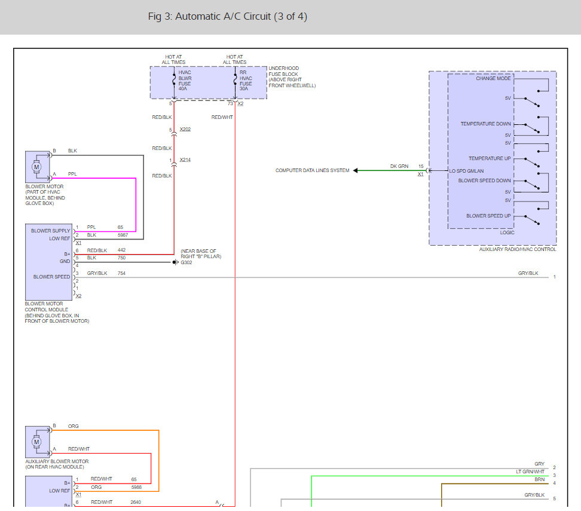The width and height of the screenshot is (581, 511).
Task: Click the 'GRY/BLK' label at continuation 5
Action: 534,495
